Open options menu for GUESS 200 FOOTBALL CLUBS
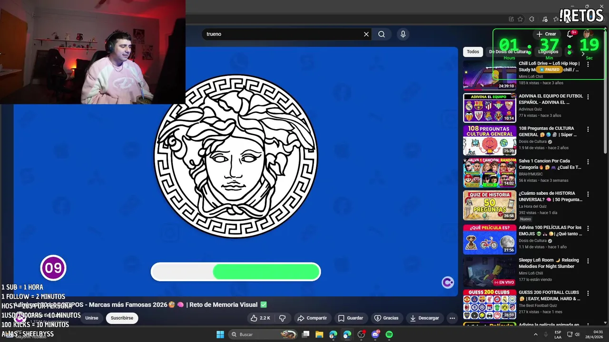 click(588, 294)
